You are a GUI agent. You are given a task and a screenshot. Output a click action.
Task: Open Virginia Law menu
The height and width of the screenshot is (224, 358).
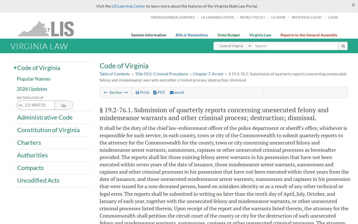(260, 35)
